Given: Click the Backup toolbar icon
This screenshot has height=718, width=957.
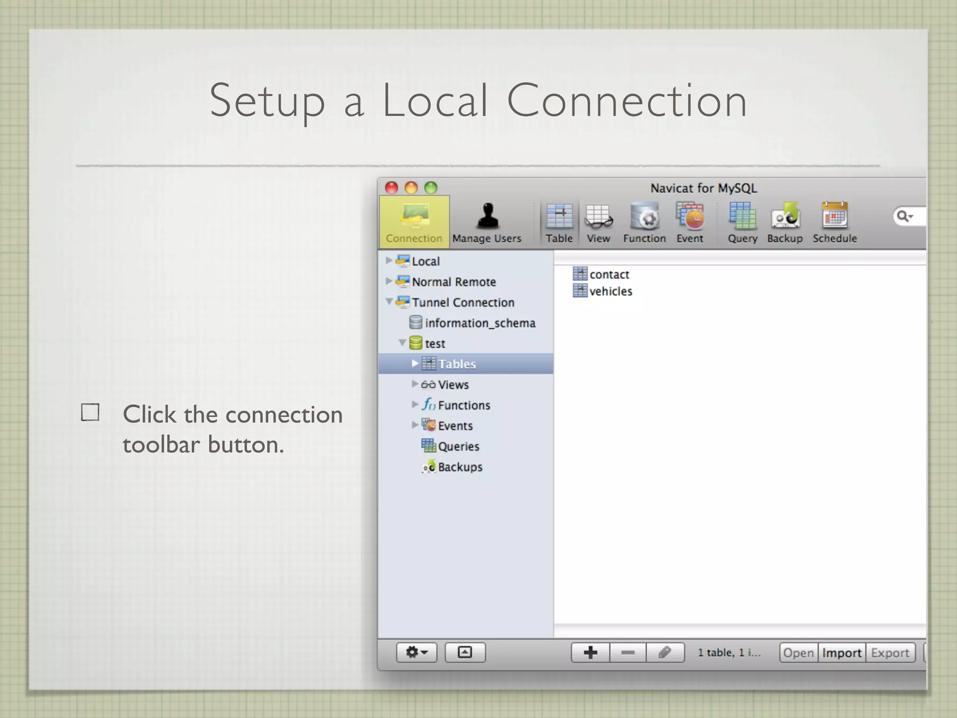Looking at the screenshot, I should [x=785, y=223].
